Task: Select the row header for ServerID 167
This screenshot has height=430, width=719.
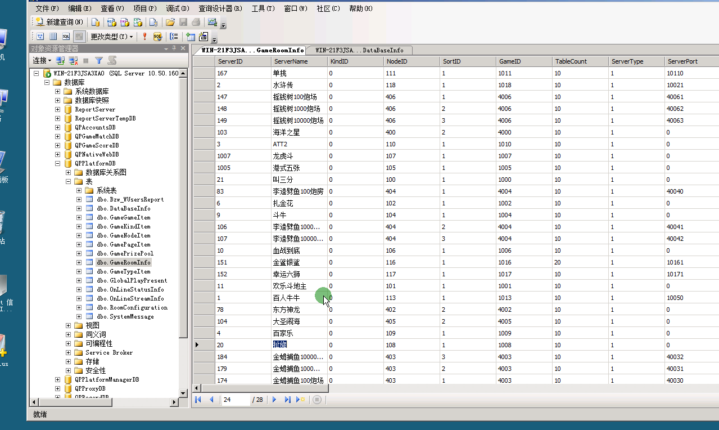Action: (x=204, y=73)
